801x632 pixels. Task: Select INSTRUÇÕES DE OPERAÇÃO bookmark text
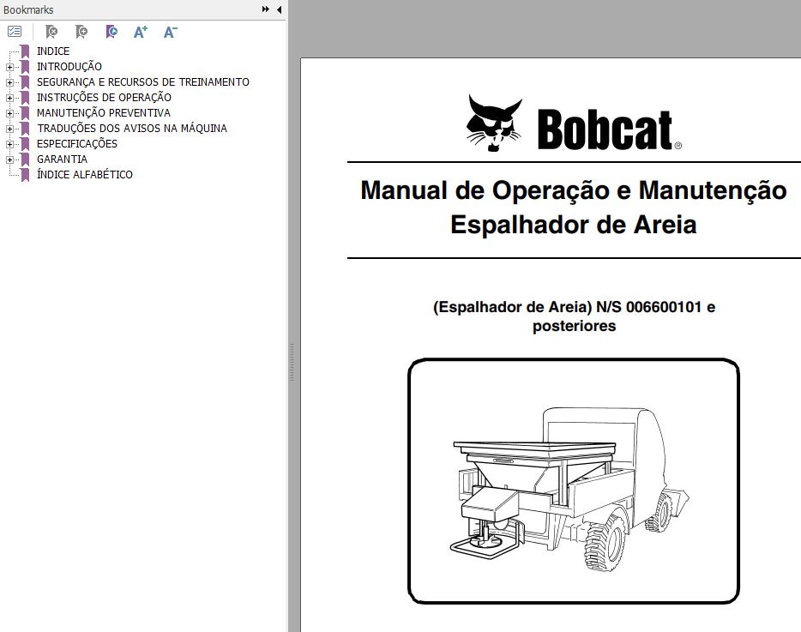[x=104, y=97]
